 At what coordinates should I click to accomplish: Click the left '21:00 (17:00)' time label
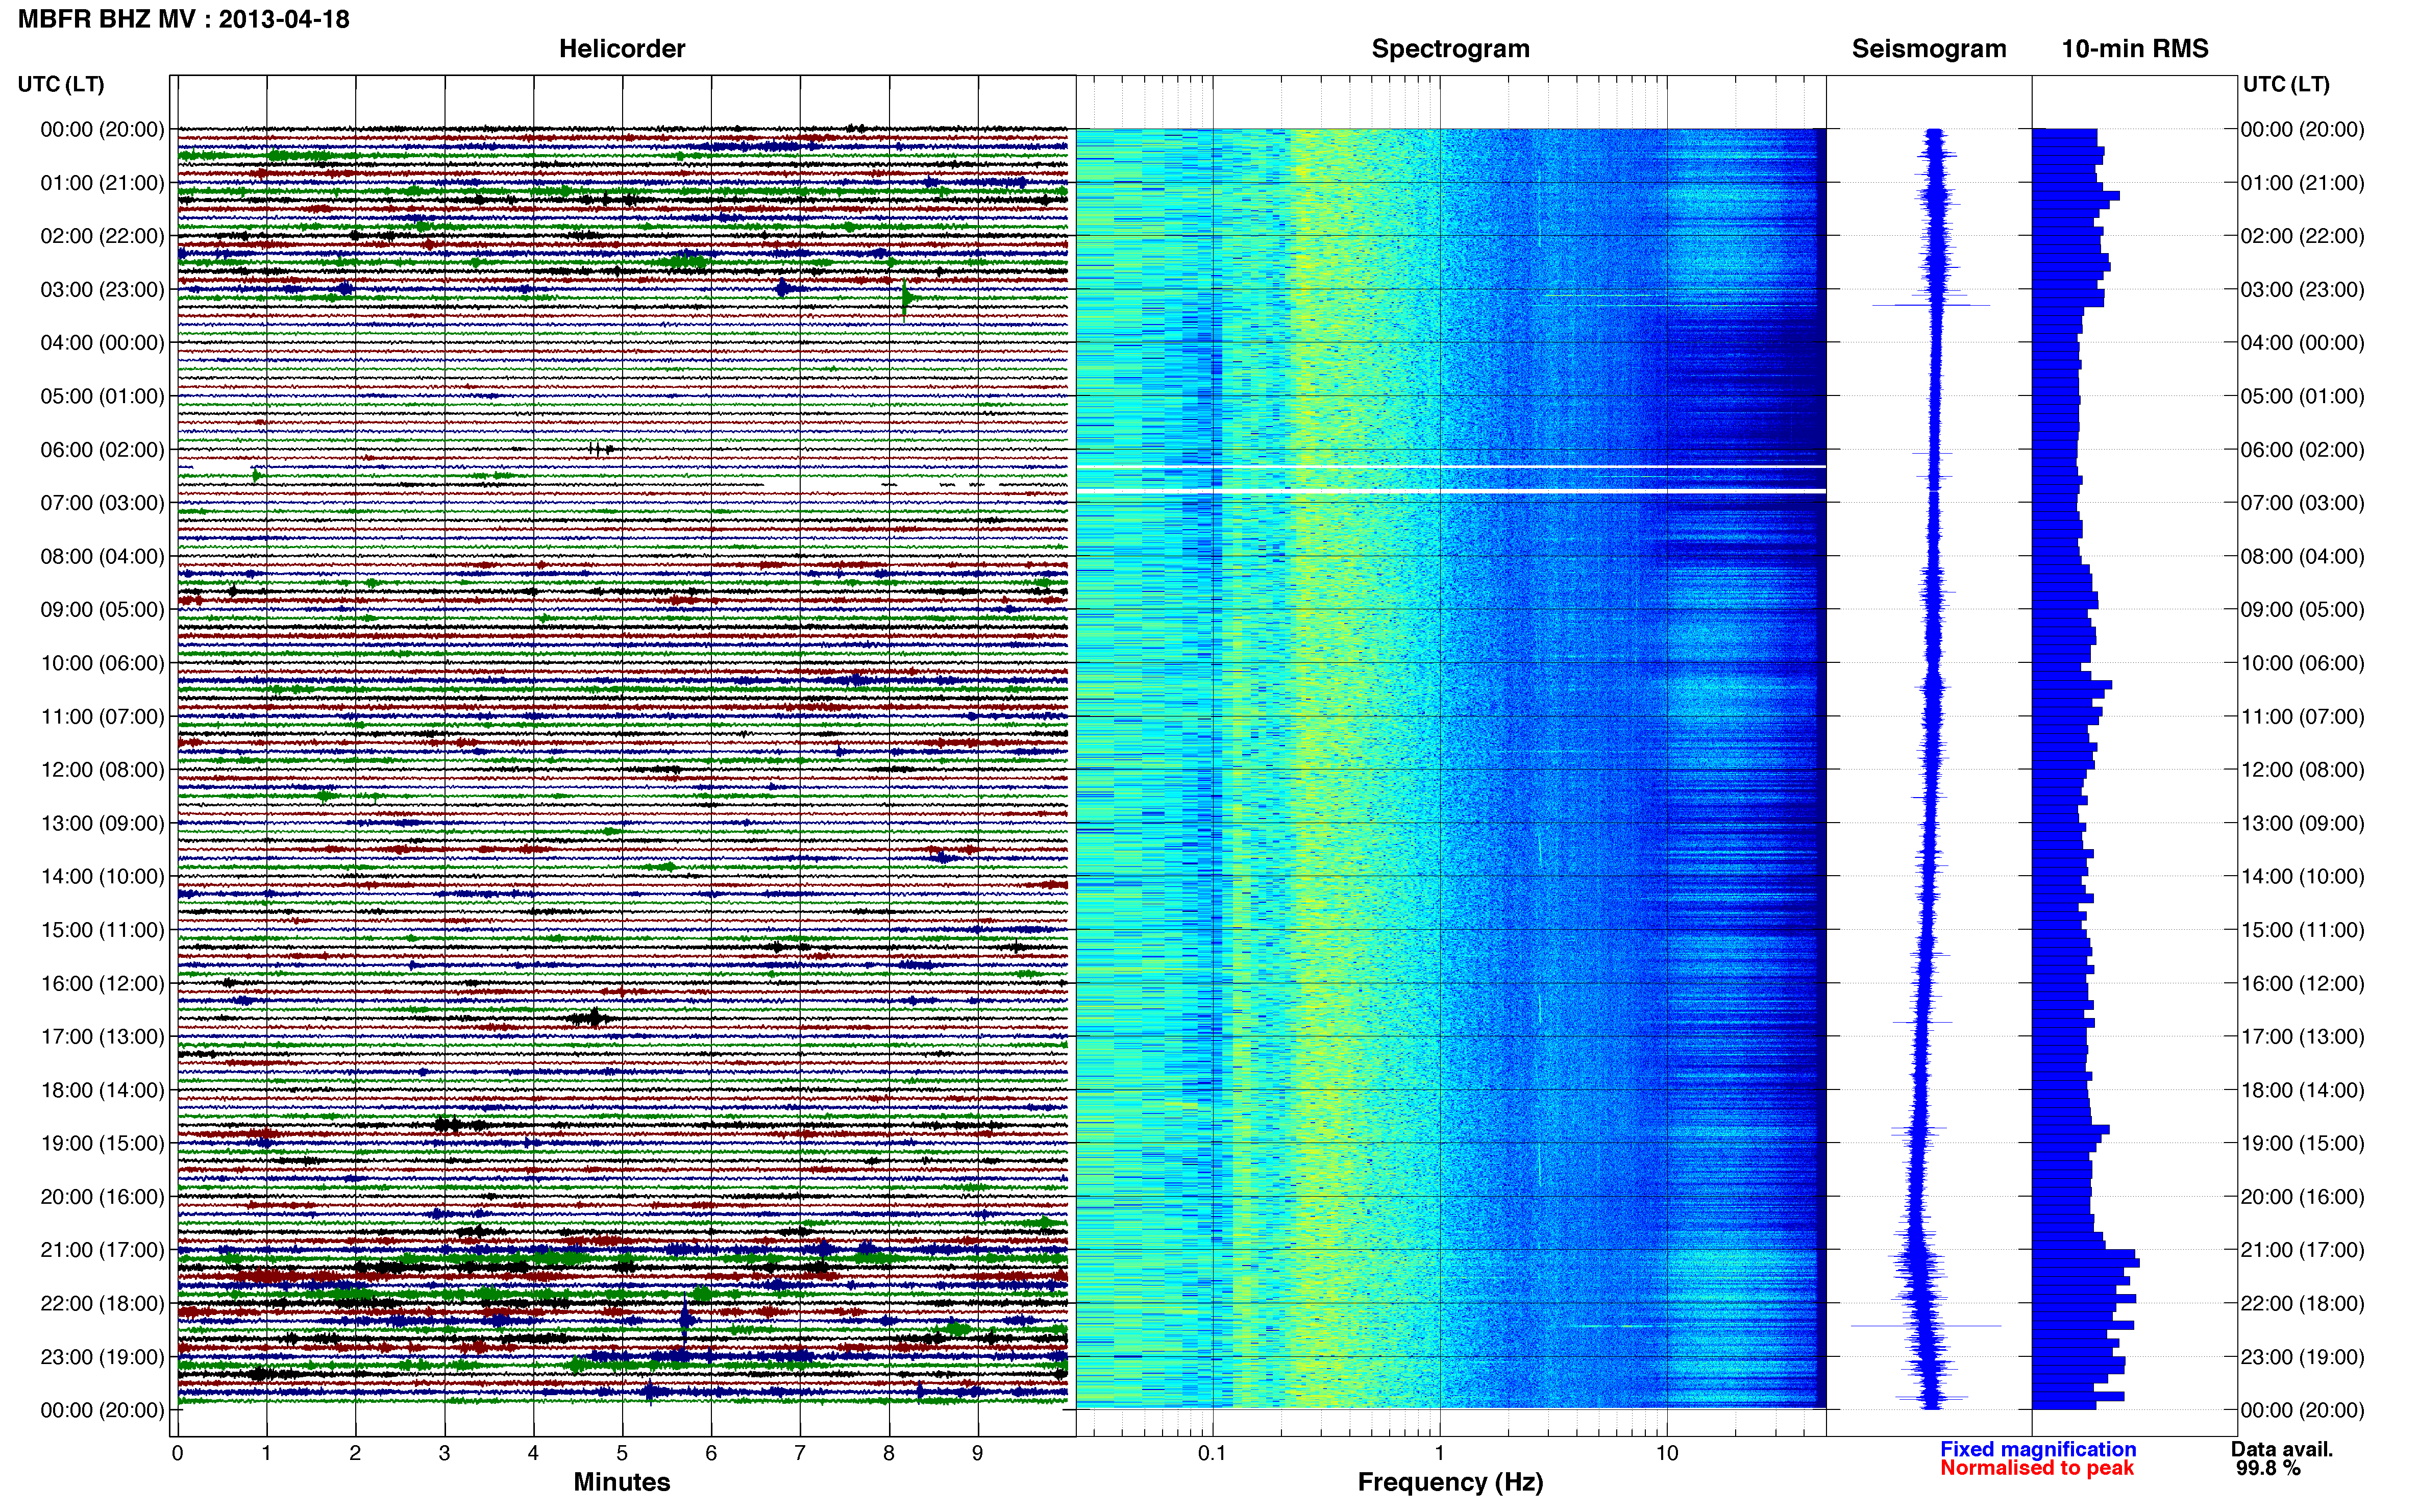(102, 1249)
